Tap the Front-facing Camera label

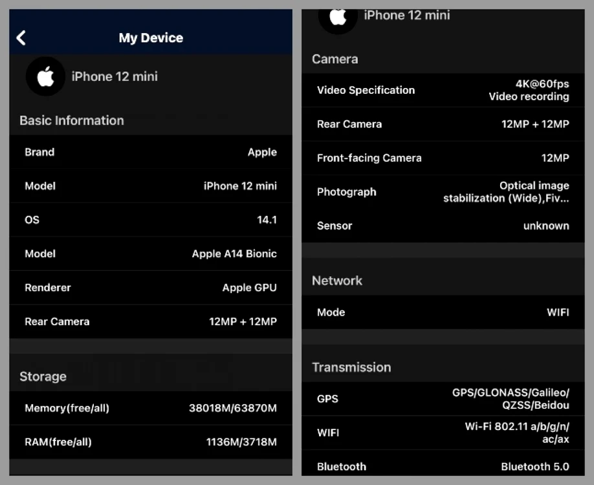click(369, 158)
